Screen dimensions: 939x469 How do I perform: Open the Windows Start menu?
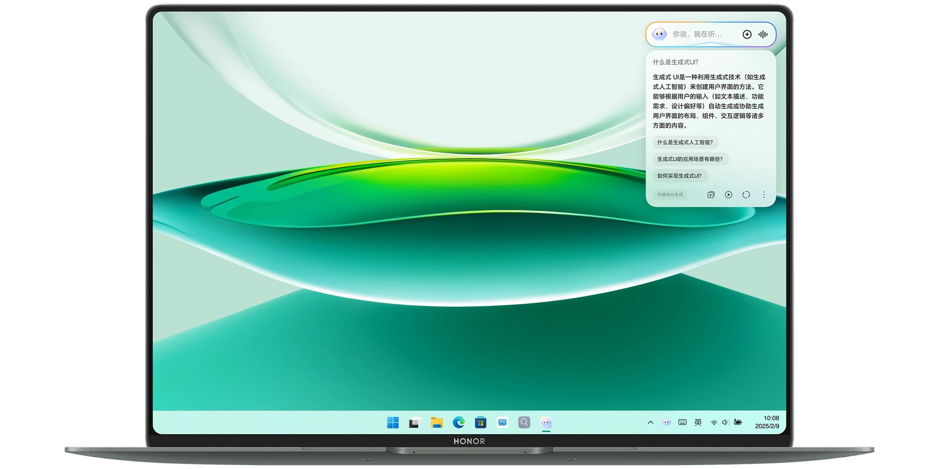coord(393,422)
